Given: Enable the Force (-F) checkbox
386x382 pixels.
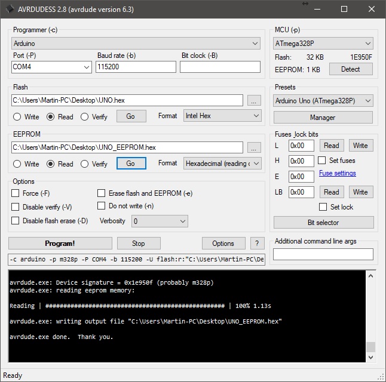Looking at the screenshot, I should click(16, 193).
